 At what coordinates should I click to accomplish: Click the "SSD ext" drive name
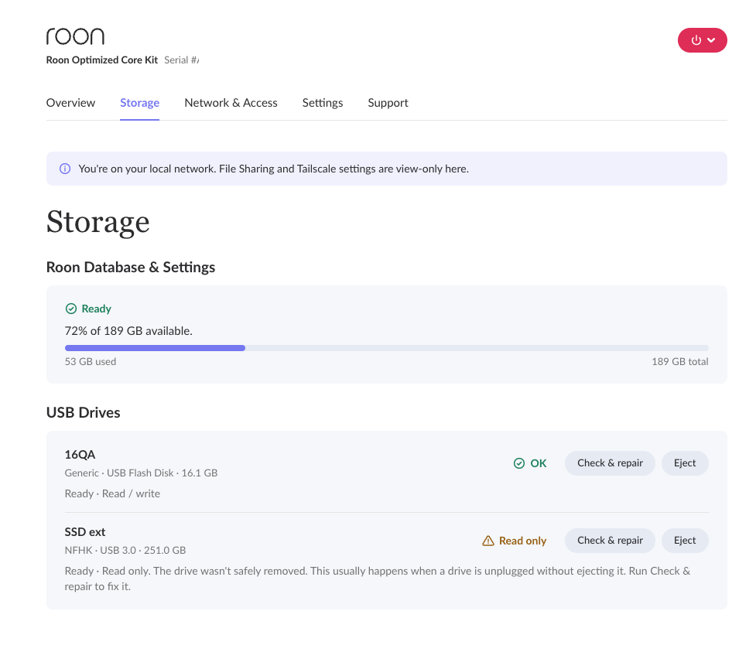click(85, 532)
